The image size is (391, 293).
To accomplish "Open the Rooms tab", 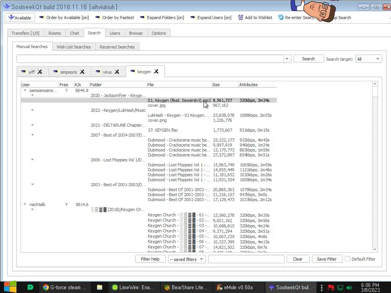I will click(x=55, y=33).
